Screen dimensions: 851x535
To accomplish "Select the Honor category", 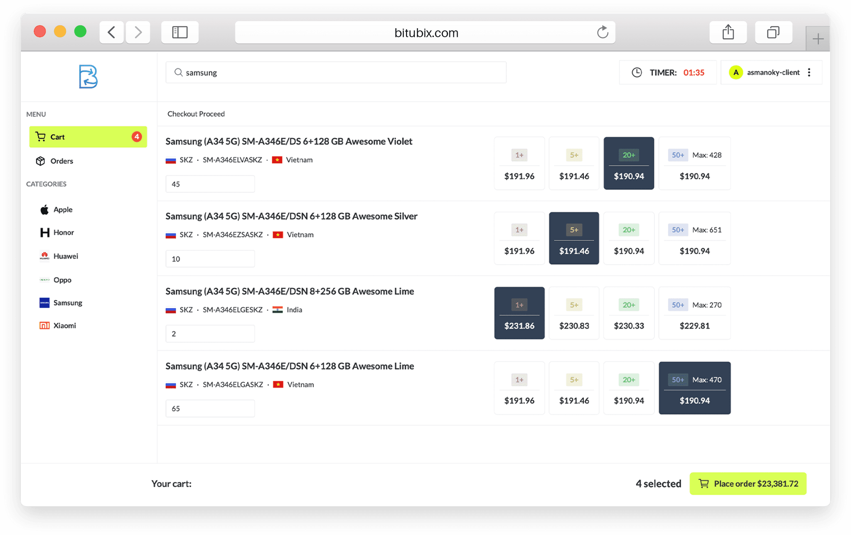I will (64, 232).
